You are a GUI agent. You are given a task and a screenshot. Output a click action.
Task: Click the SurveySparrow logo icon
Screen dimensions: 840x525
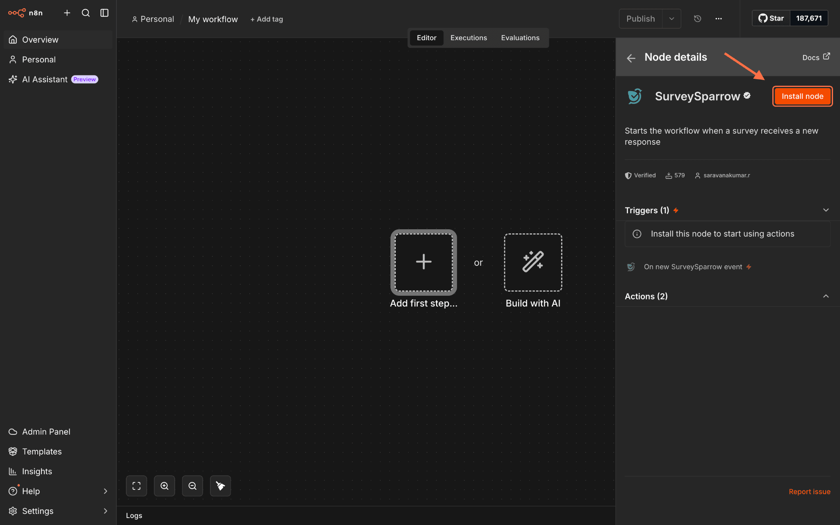point(635,96)
